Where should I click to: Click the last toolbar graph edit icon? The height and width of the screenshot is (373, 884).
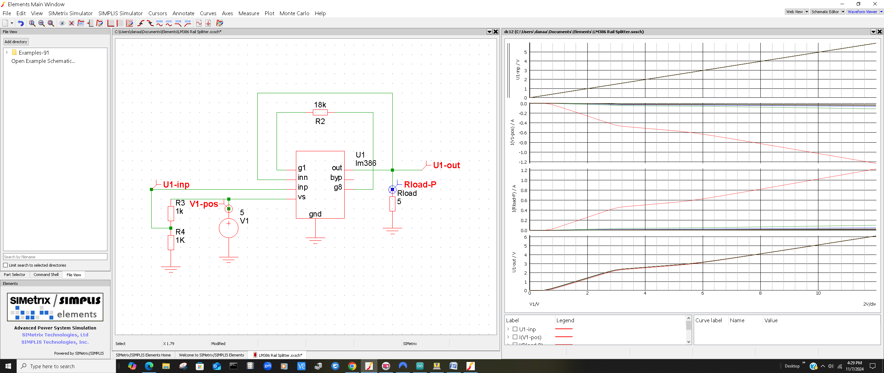point(220,23)
